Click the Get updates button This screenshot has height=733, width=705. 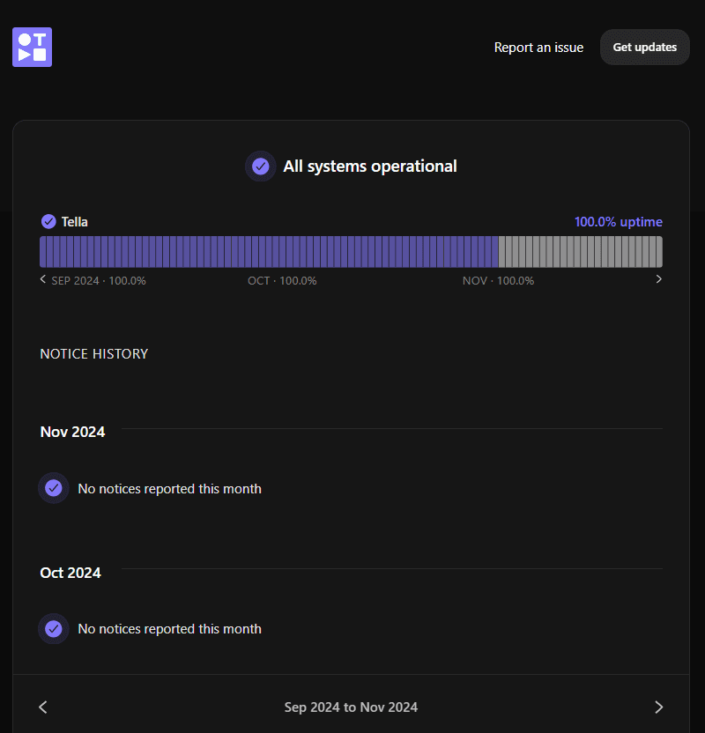click(645, 48)
